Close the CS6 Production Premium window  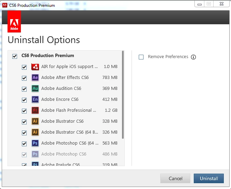221,4
